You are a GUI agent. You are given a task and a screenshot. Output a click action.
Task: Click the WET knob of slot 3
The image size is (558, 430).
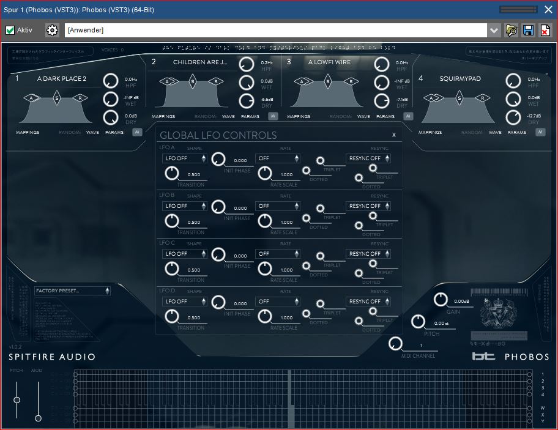point(382,83)
